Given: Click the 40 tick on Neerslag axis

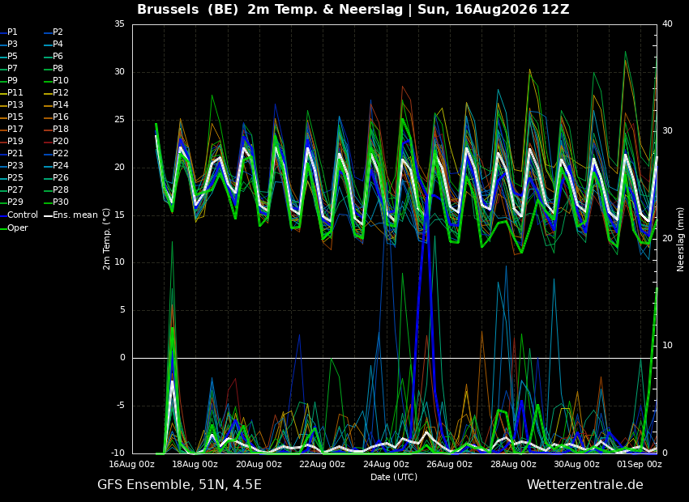Looking at the screenshot, I should tap(667, 24).
